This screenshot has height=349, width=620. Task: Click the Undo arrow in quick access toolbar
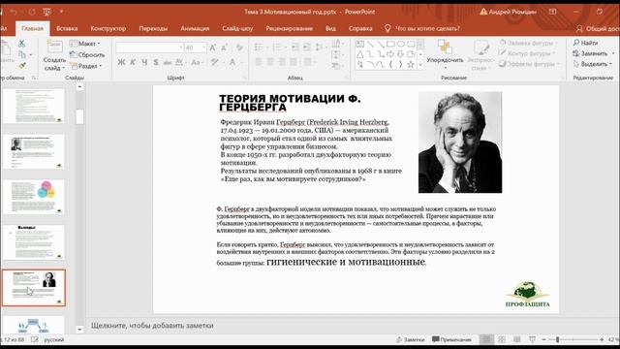(14, 12)
